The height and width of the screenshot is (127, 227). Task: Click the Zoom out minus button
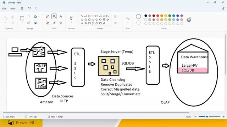click(195, 117)
